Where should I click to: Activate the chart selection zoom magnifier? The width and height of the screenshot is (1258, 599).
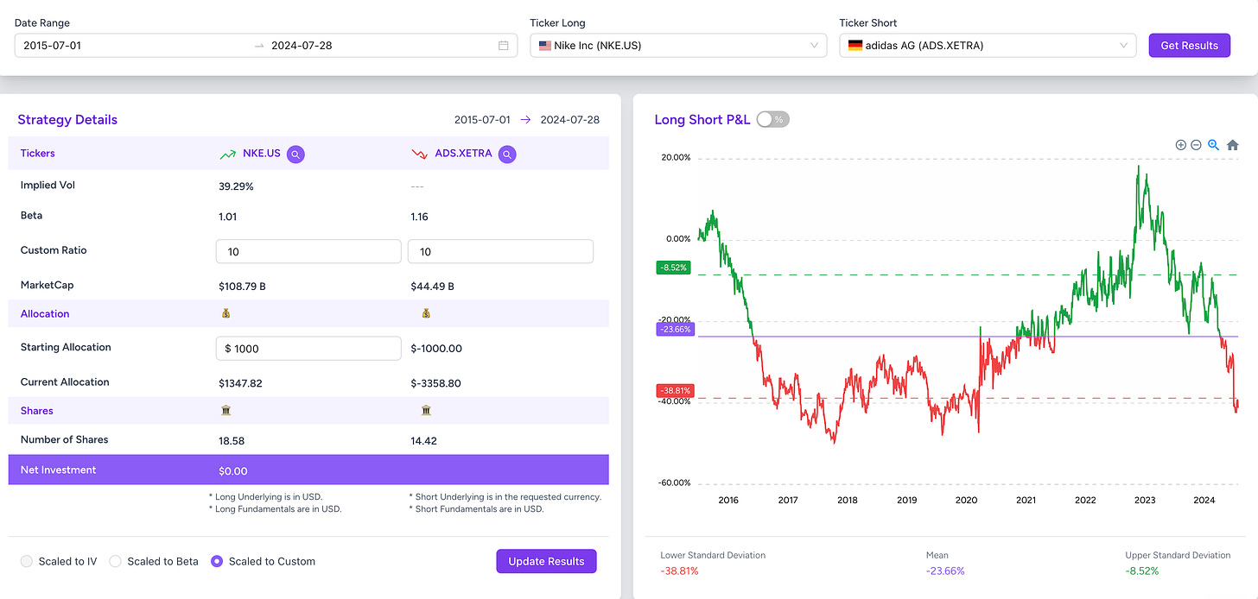click(x=1213, y=145)
